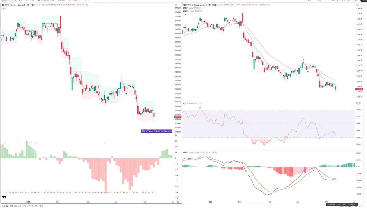This screenshot has height=208, width=367.
Task: Click the 1,207.73 EMA 21 value
Action: (198, 11)
